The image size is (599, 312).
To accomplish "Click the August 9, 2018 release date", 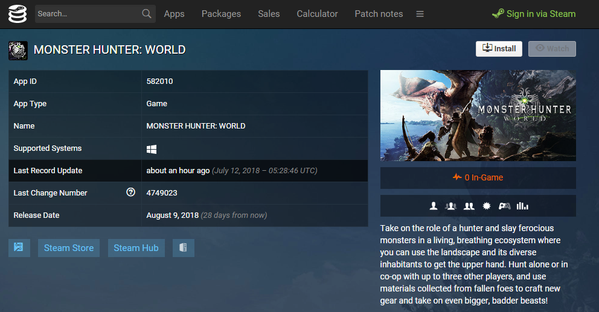I will pos(172,215).
